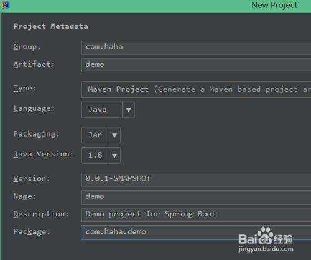
Task: Open the Packaging dropdown showing Jar
Action: click(101, 135)
